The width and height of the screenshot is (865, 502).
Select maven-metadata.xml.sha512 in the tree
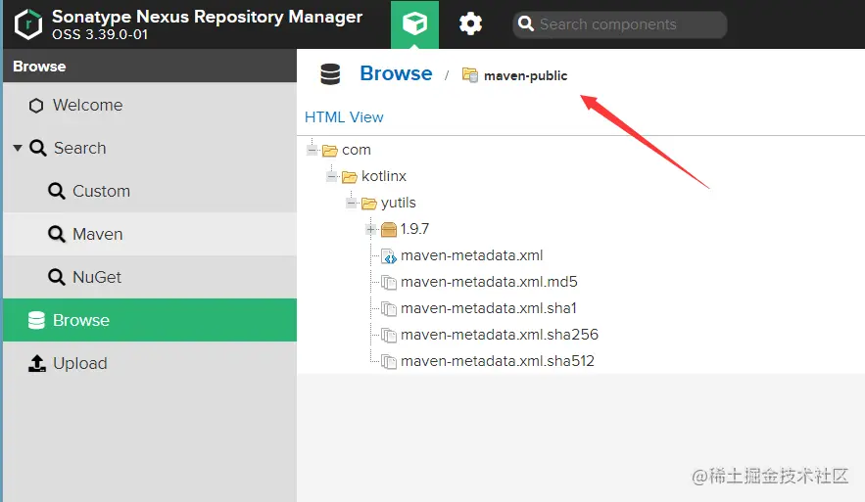[498, 361]
